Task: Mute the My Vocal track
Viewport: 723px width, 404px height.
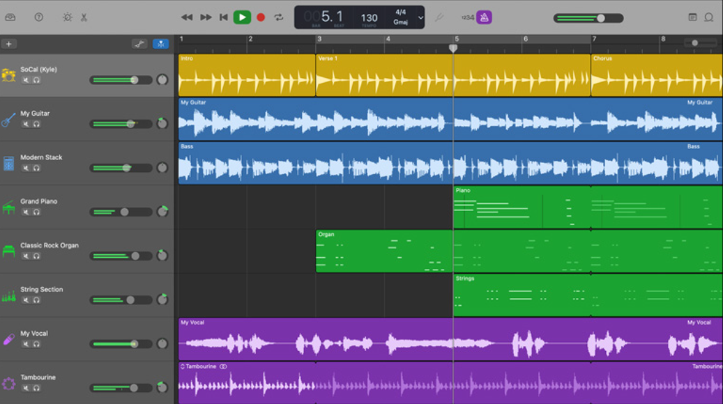Action: [x=26, y=344]
